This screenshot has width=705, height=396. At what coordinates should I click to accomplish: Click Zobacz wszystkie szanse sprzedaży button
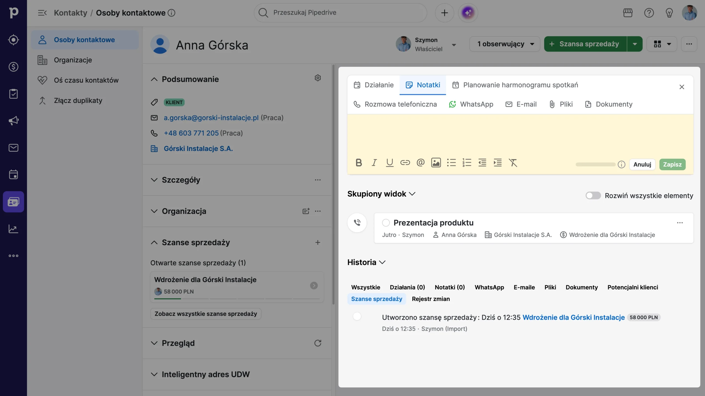(206, 314)
